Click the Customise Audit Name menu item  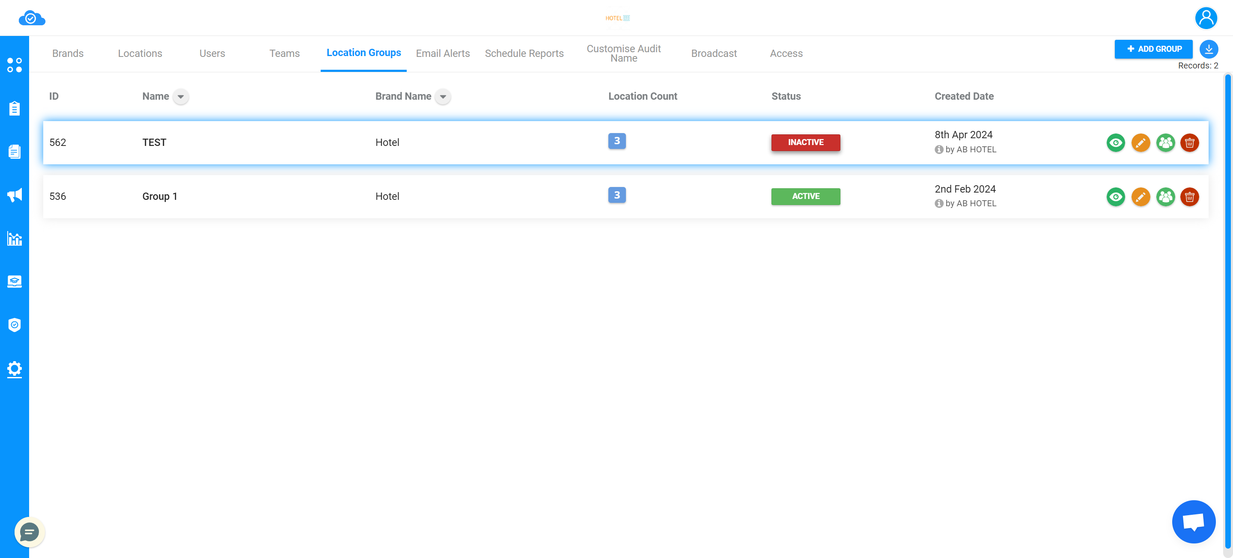click(x=624, y=53)
